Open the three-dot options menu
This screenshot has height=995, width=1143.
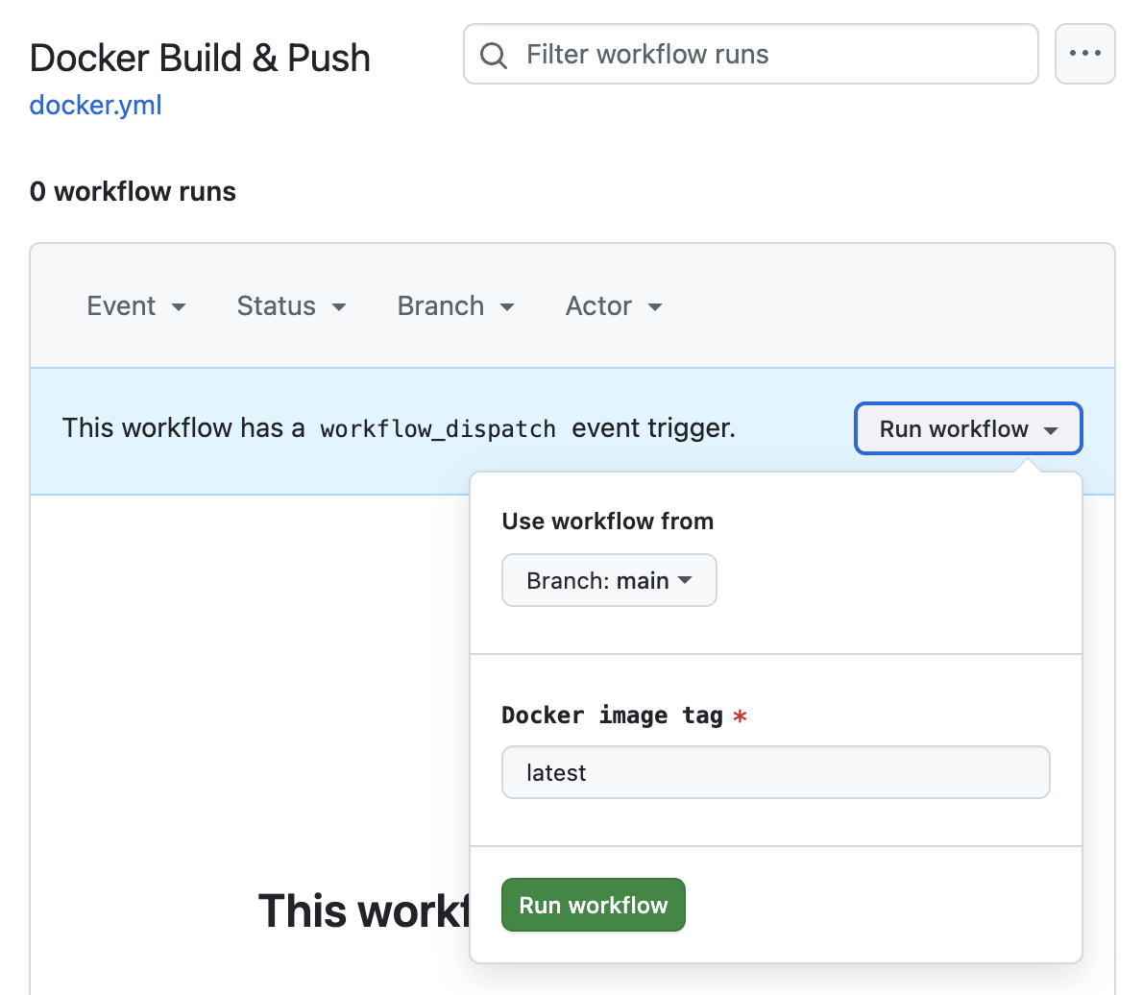pyautogui.click(x=1084, y=54)
